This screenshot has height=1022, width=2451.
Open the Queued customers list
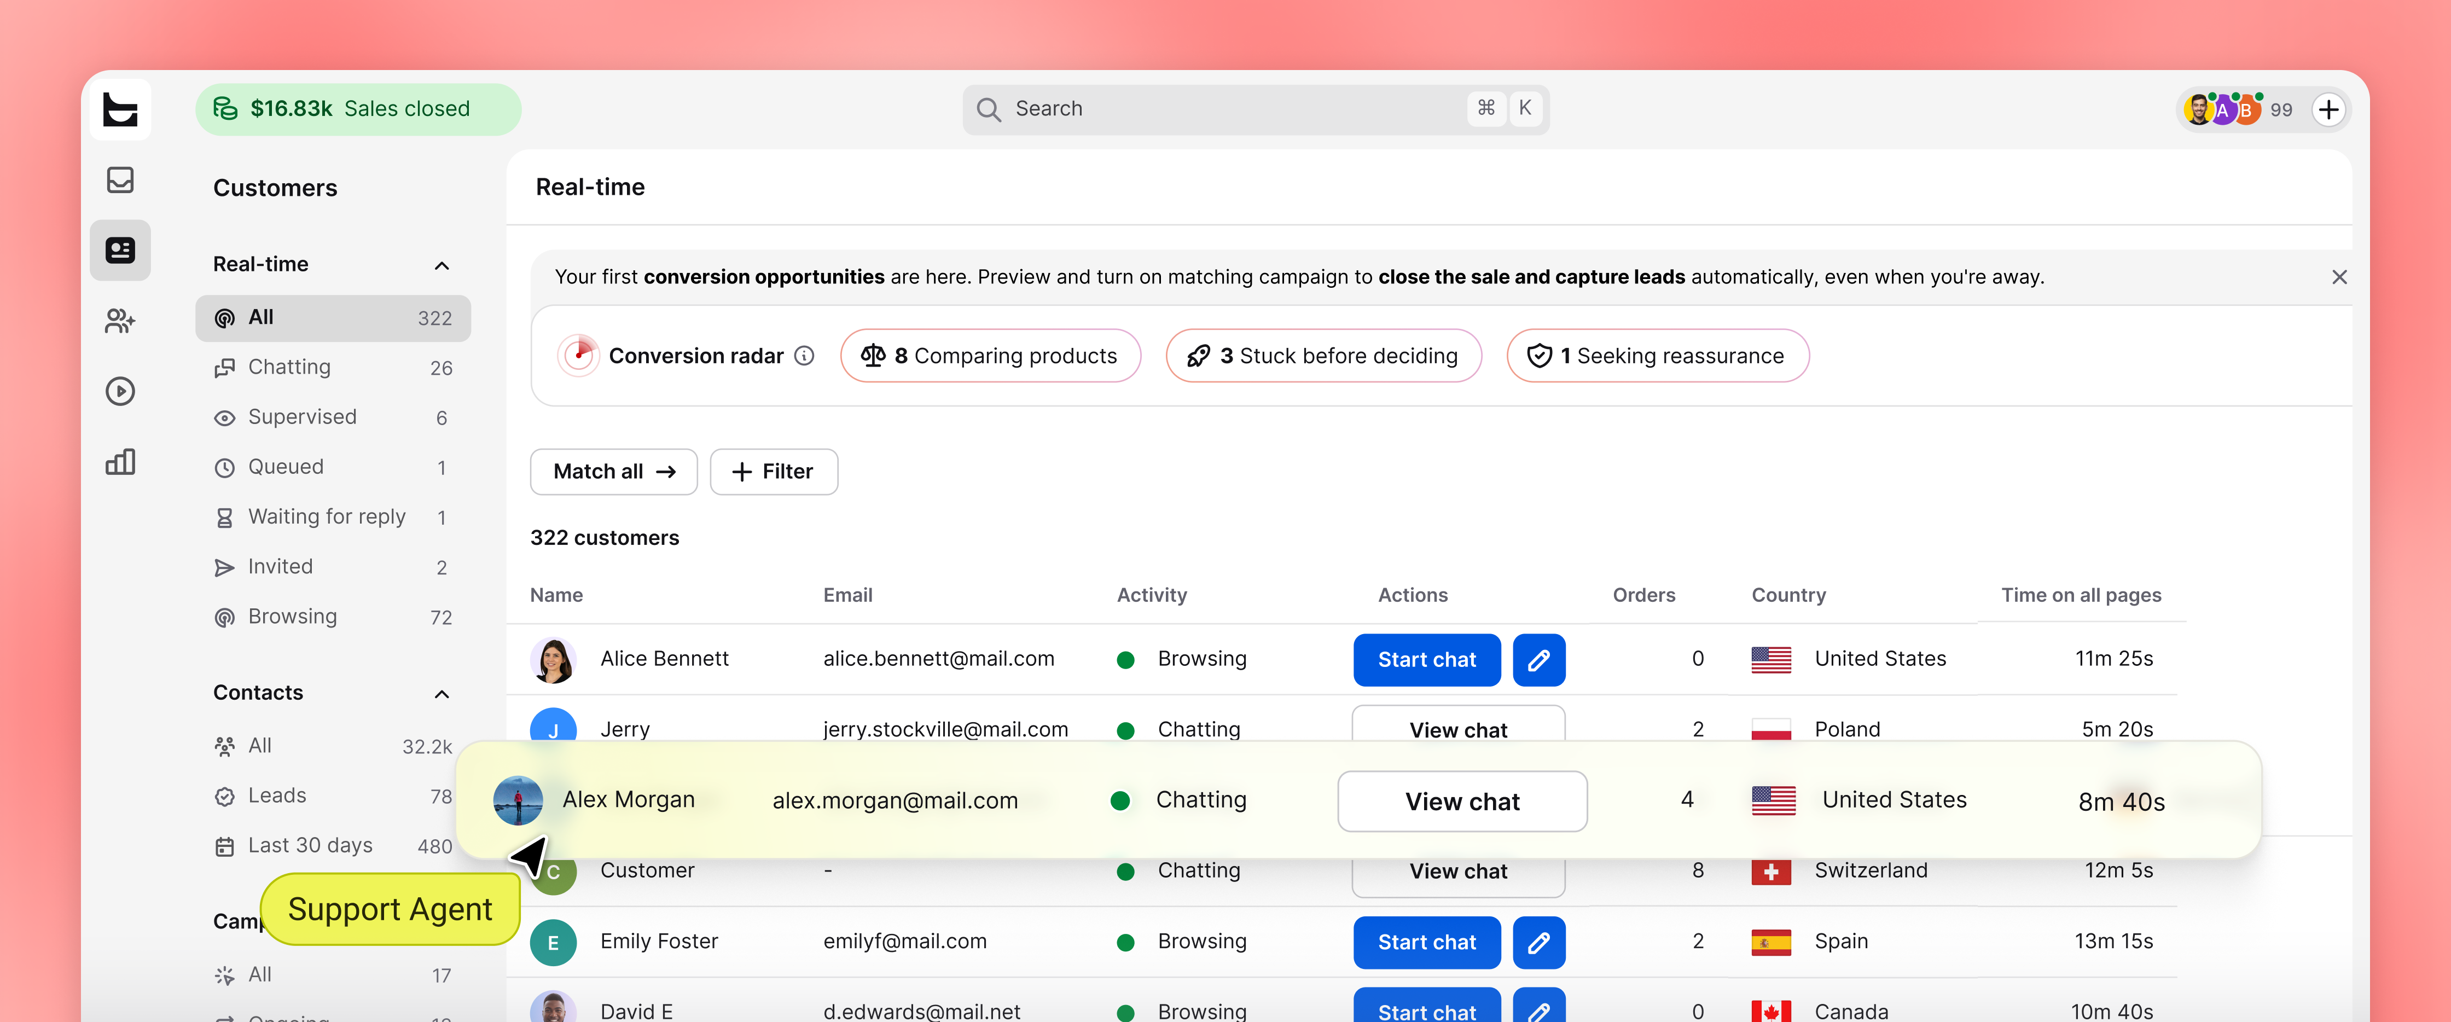(333, 467)
